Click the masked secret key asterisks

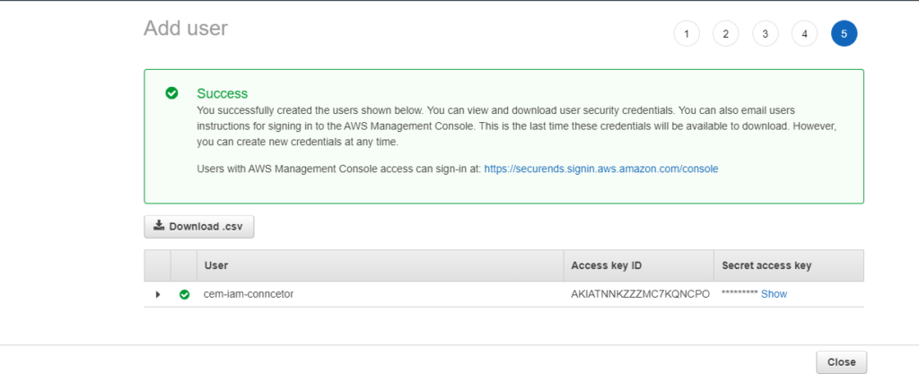pos(740,294)
